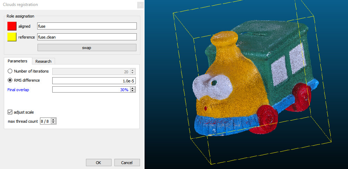Select the Parameters tab

[18, 61]
